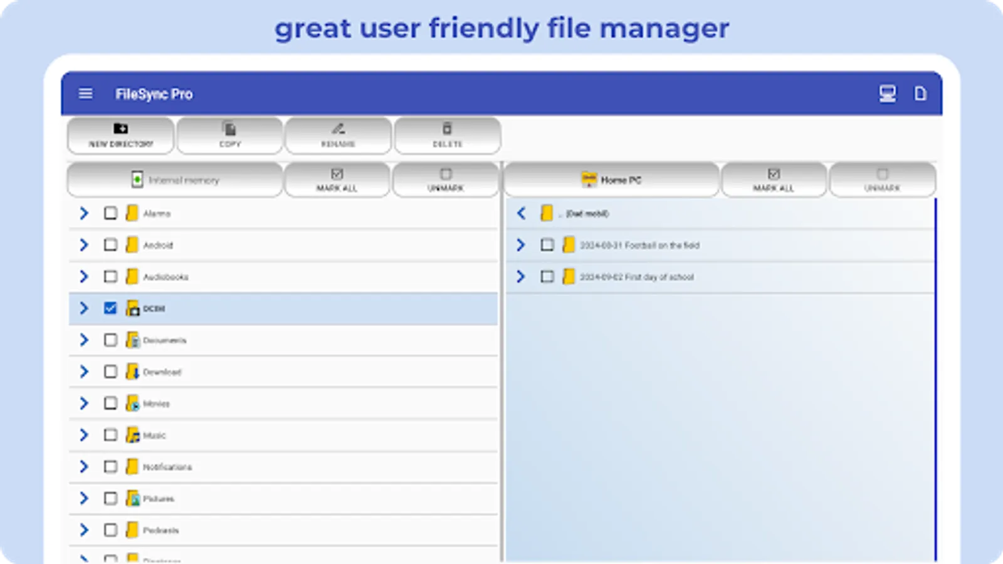This screenshot has width=1003, height=564.
Task: Mark the Android folder checkbox
Action: pos(110,245)
